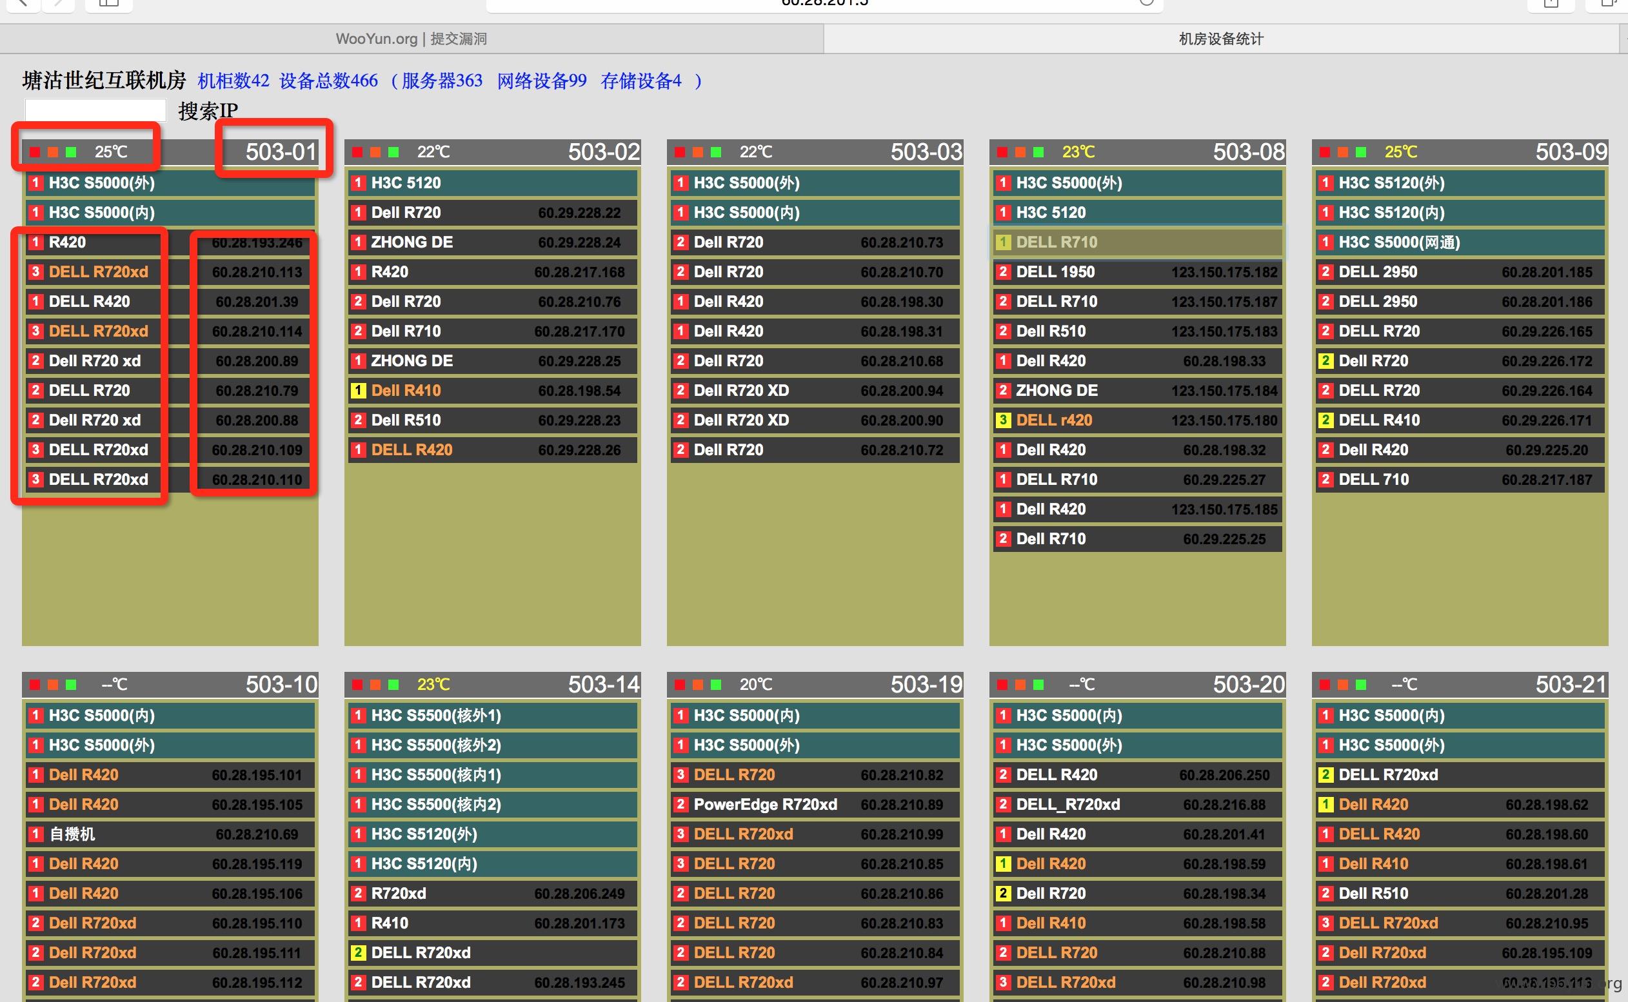Image resolution: width=1628 pixels, height=1002 pixels.
Task: Click orange status square of rack 503-21
Action: click(1342, 685)
